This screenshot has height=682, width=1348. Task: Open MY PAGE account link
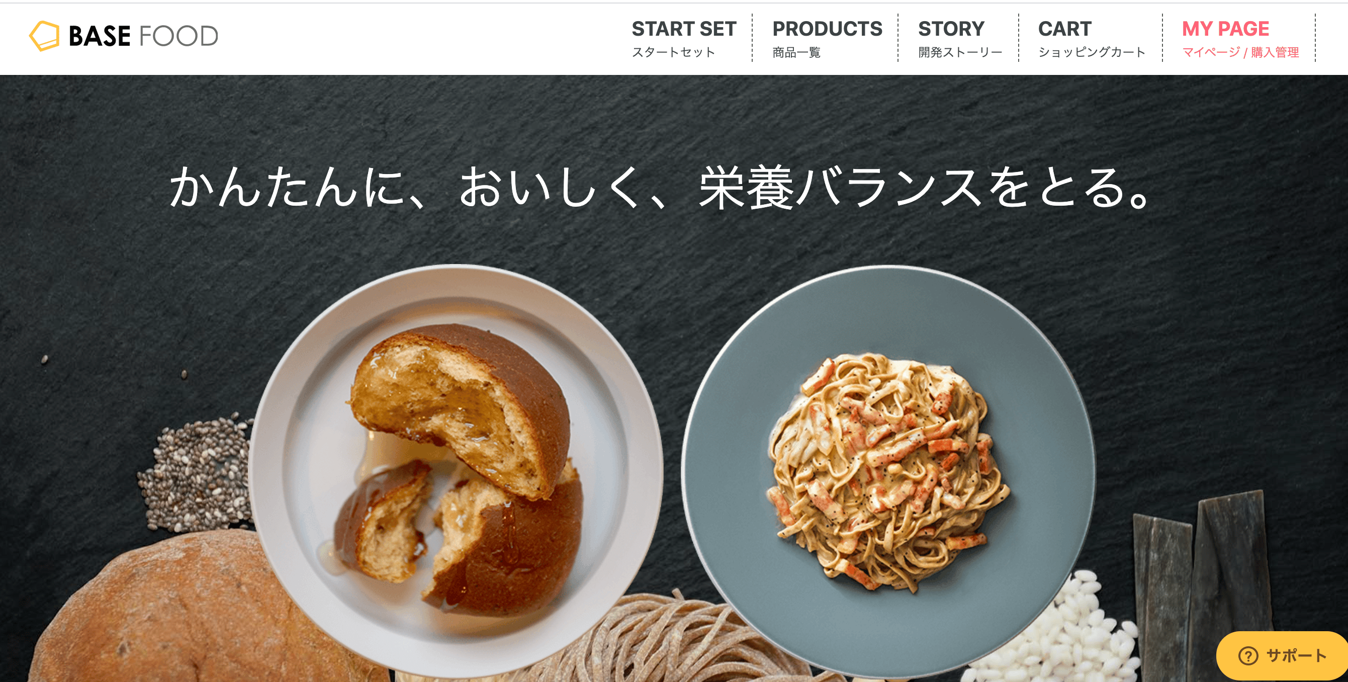click(1225, 29)
